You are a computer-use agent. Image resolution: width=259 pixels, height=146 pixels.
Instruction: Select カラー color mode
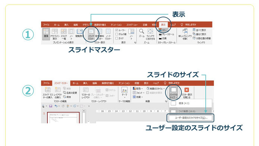point(163,30)
